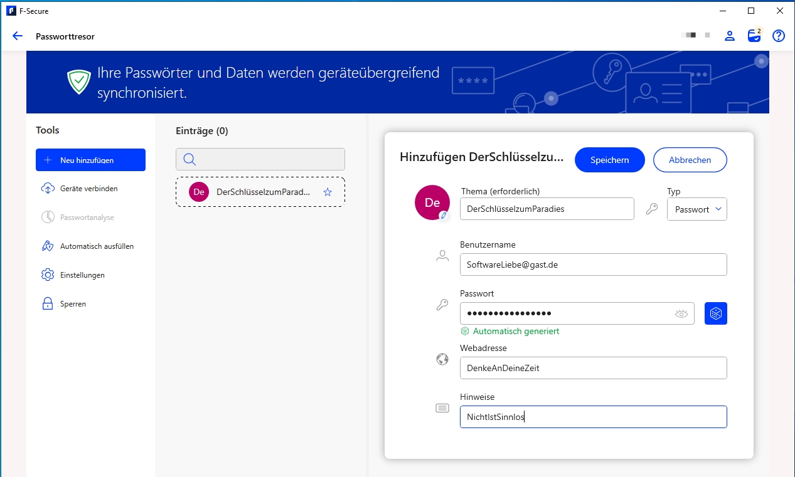Mark DerSchlüsselzumParadies entry as favorite star

tap(327, 192)
